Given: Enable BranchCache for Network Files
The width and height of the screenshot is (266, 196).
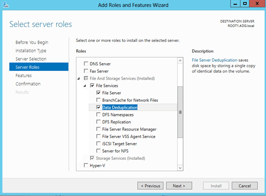Looking at the screenshot, I should pyautogui.click(x=99, y=100).
